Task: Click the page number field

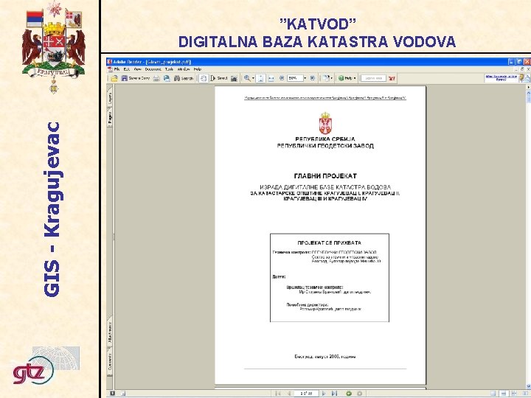Action: click(x=306, y=394)
